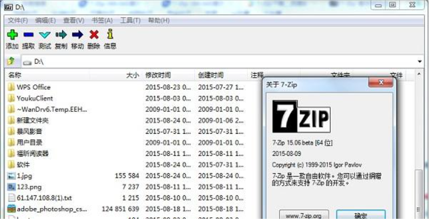
Task: Click the scroll-up arrow of file list
Action: pyautogui.click(x=419, y=74)
